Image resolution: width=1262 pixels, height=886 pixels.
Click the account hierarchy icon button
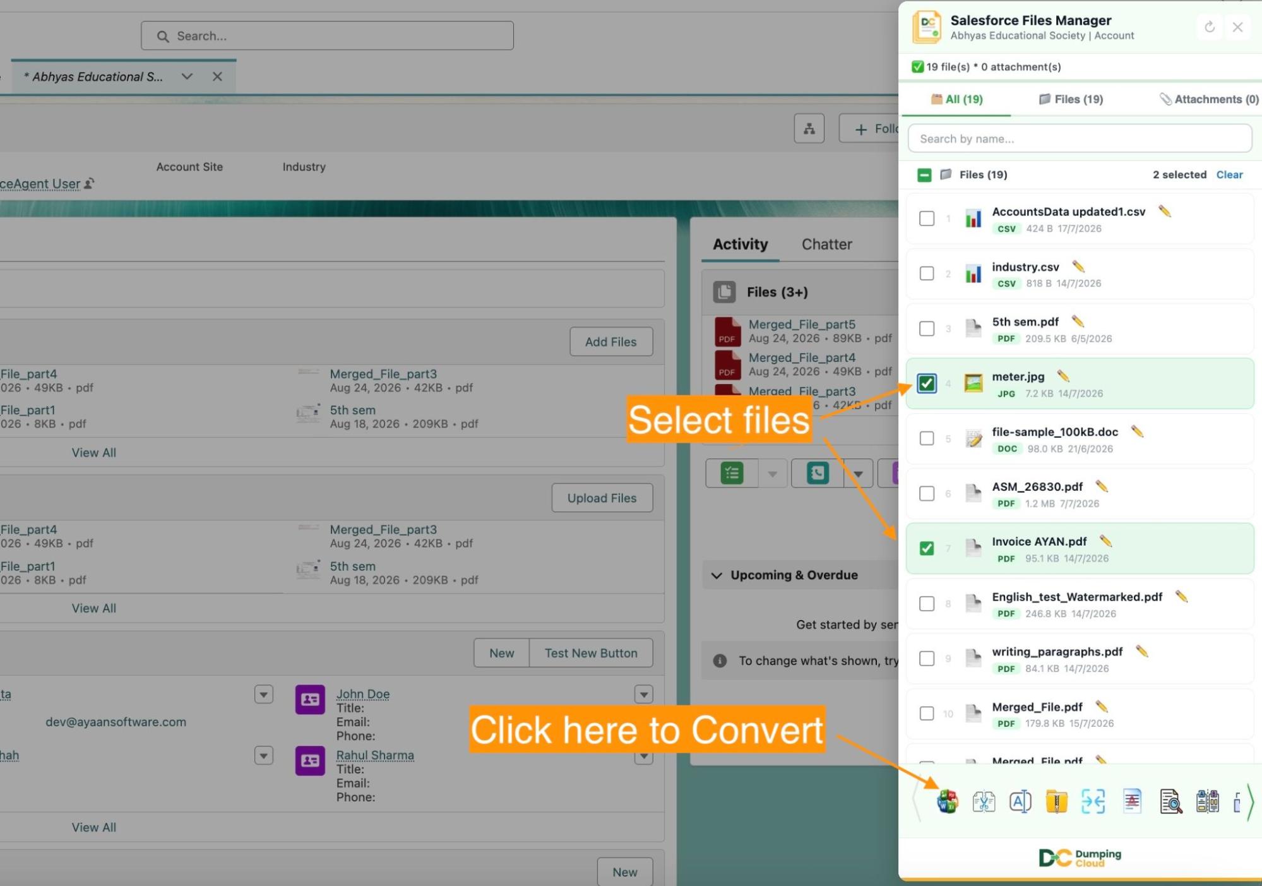pyautogui.click(x=809, y=129)
